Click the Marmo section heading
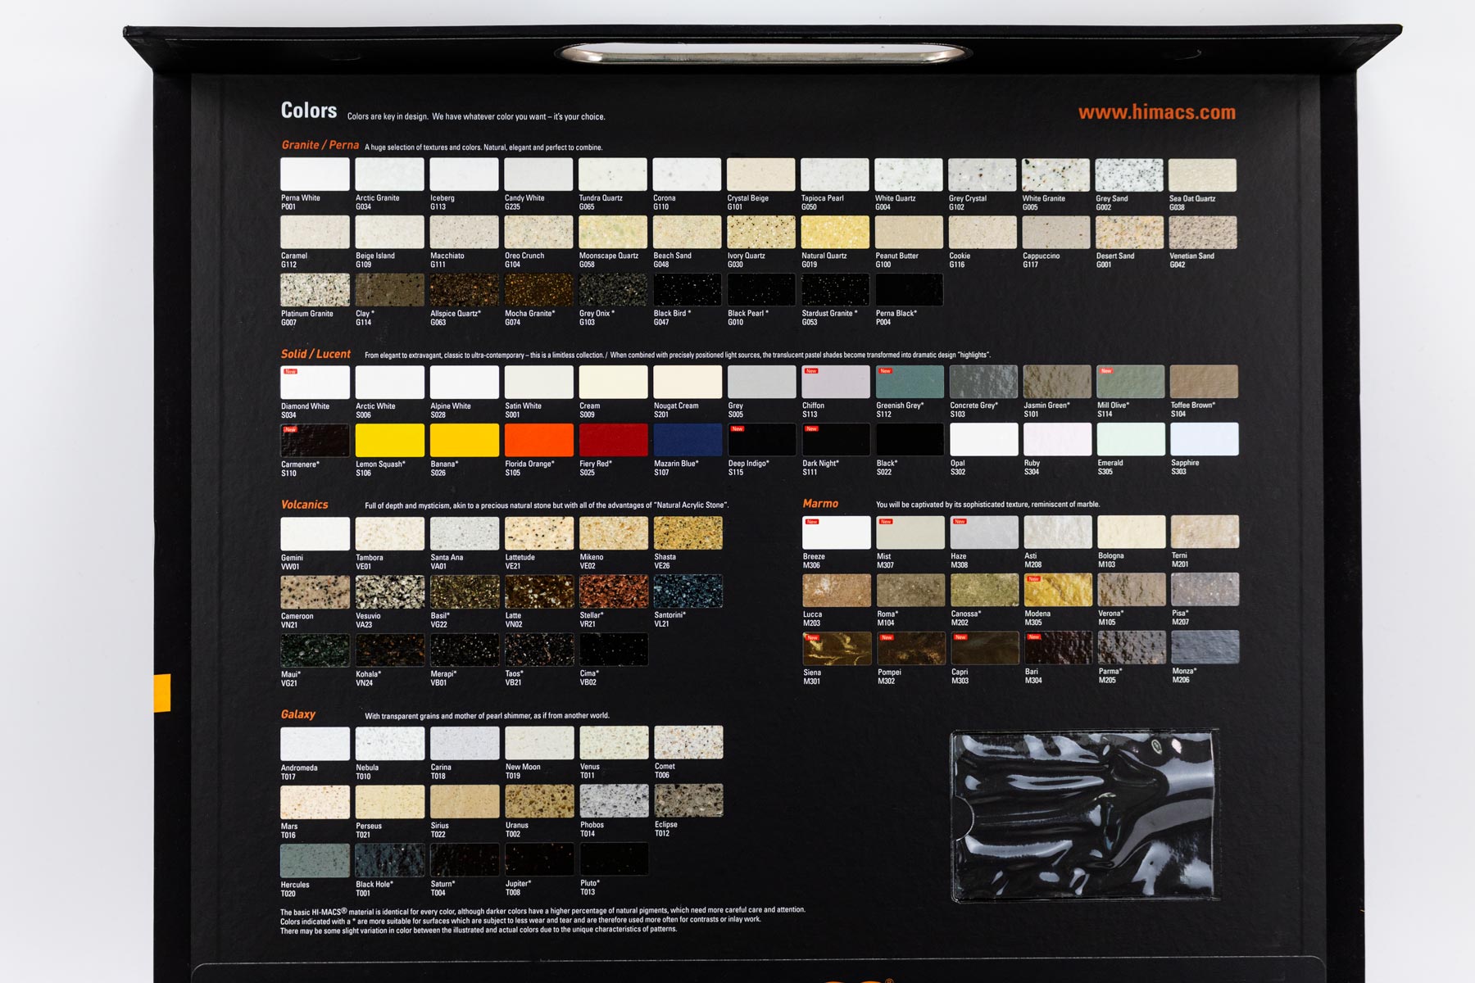Viewport: 1475px width, 983px height. (820, 504)
